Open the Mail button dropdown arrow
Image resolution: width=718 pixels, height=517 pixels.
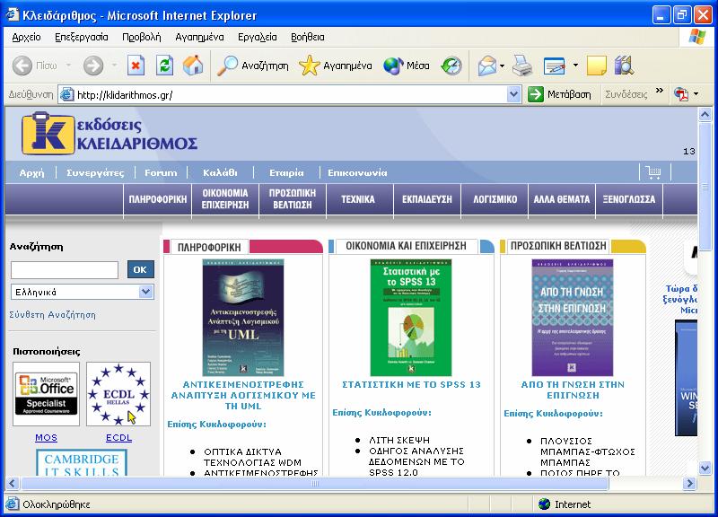(503, 66)
